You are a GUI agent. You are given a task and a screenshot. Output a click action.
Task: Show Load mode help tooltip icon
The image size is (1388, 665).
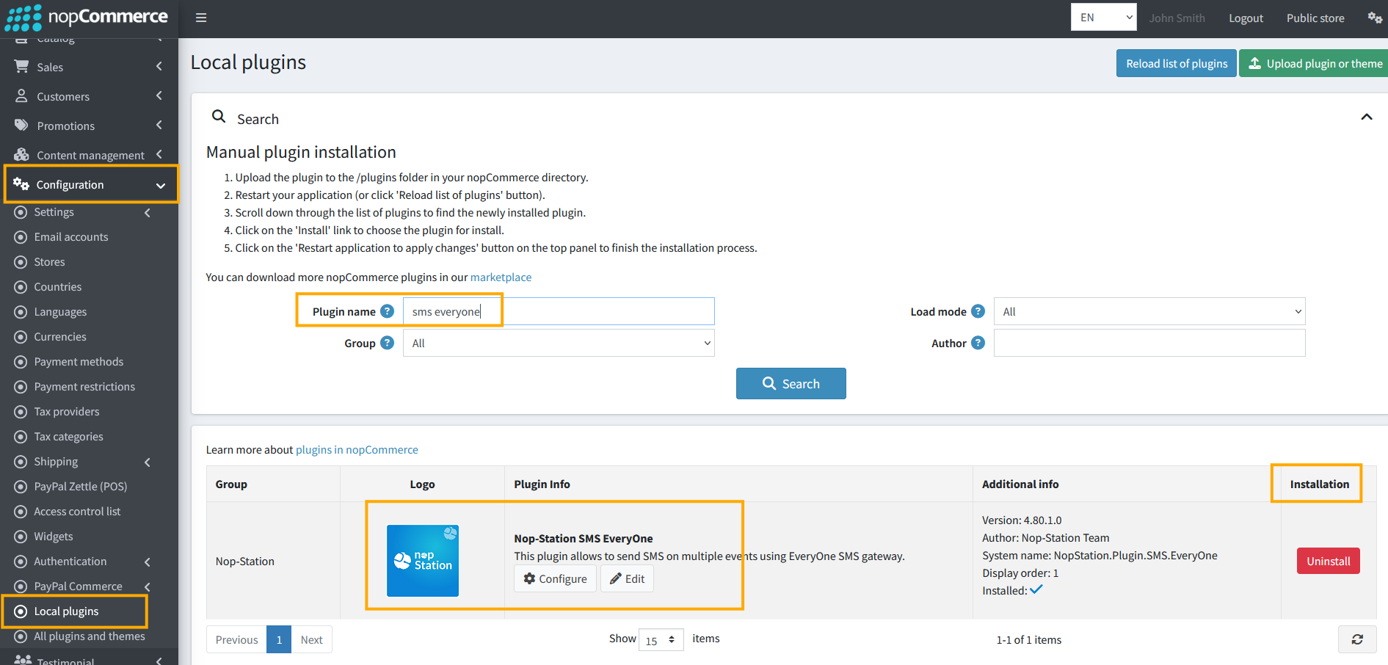click(x=978, y=311)
